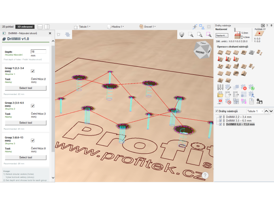Collapse the toolpaths panel with bracket icon
The image size is (274, 205).
pos(263,25)
